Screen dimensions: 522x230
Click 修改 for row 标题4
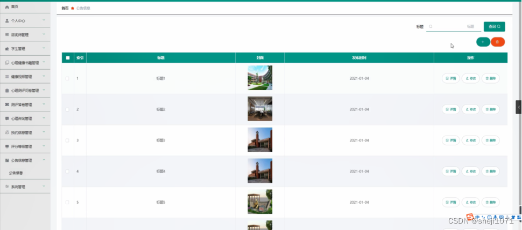pos(471,171)
